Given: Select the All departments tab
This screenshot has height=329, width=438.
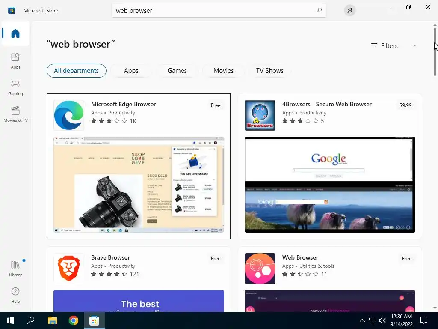Looking at the screenshot, I should pyautogui.click(x=76, y=71).
